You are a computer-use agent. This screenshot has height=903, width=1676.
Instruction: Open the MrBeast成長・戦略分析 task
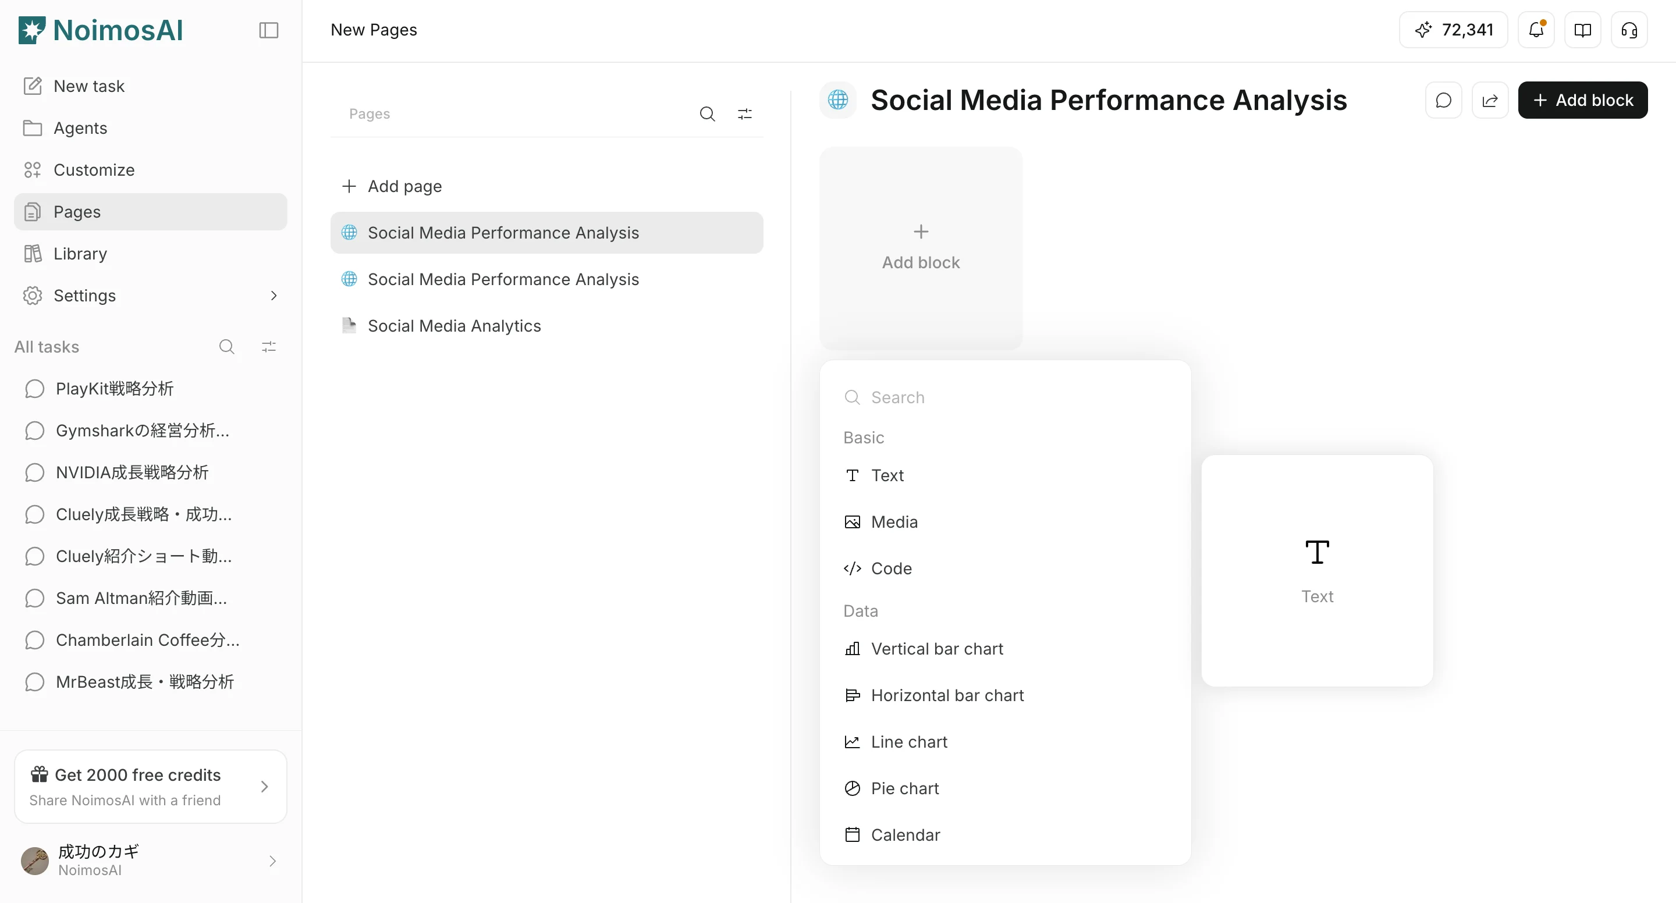(x=151, y=682)
